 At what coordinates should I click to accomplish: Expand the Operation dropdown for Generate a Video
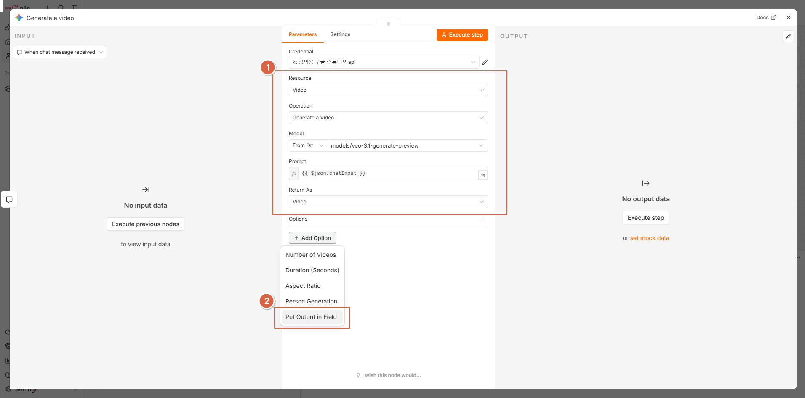click(388, 118)
